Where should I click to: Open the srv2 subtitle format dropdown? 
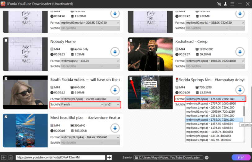coord(112,105)
